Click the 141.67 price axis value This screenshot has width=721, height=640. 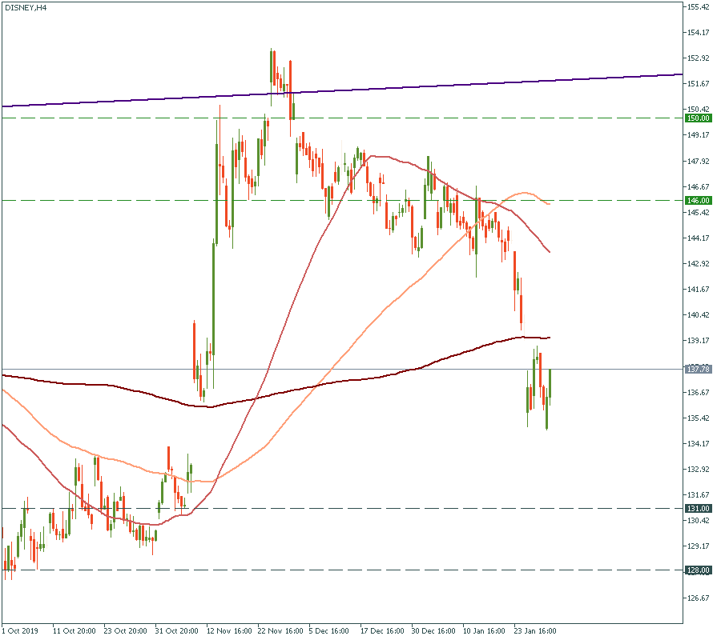pos(699,290)
